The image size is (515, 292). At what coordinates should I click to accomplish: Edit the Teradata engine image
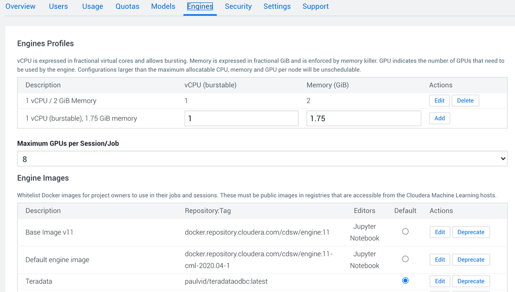coord(440,281)
